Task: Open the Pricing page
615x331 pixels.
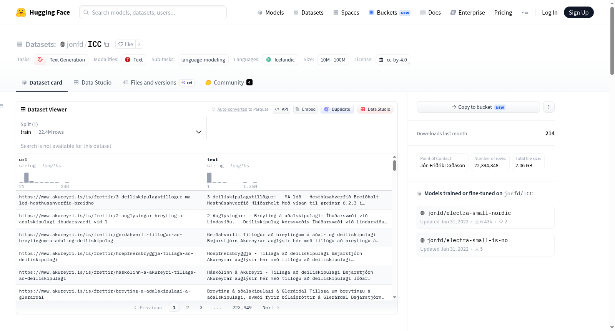Action: (503, 12)
